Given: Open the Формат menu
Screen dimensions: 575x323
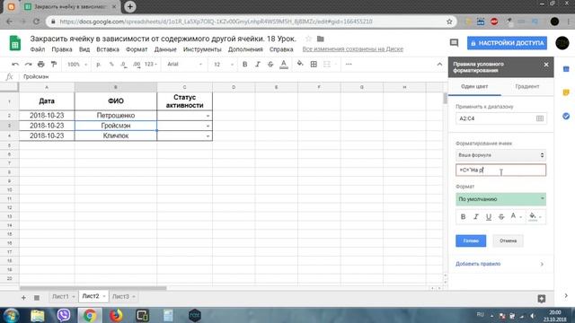Looking at the screenshot, I should pyautogui.click(x=137, y=49).
